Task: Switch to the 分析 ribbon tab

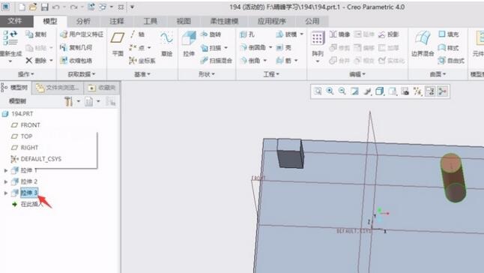Action: coord(83,21)
